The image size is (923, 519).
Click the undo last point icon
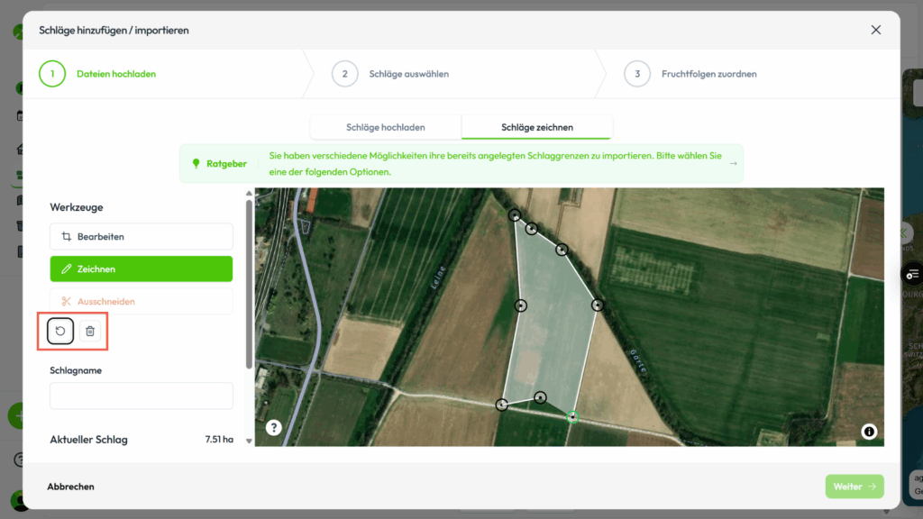(60, 331)
